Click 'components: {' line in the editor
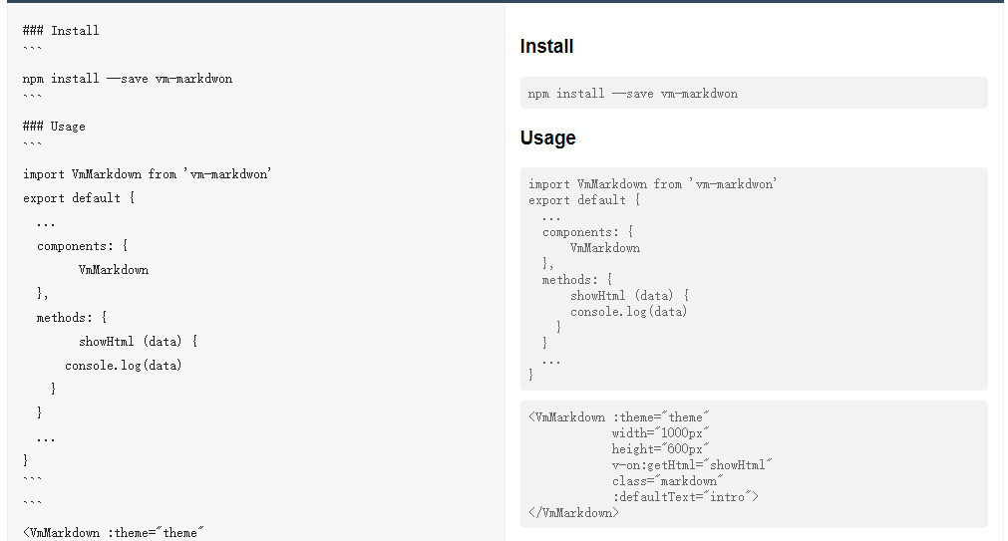The width and height of the screenshot is (1008, 541). point(83,245)
